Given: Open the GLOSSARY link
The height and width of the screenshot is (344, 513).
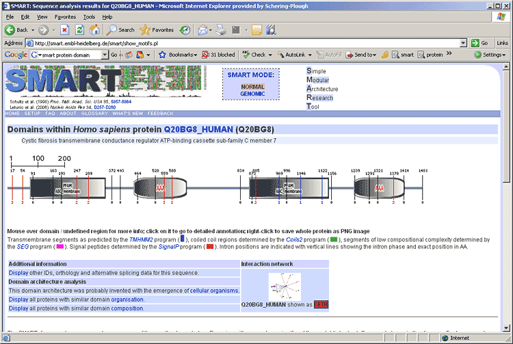Looking at the screenshot, I should tap(94, 114).
